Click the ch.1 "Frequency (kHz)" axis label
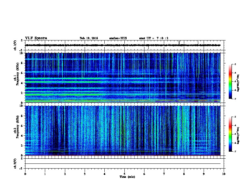This screenshot has width=252, height=195. pos(18,74)
